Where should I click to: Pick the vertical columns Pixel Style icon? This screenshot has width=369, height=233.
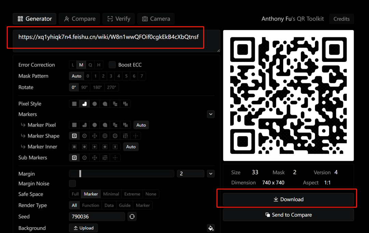(125, 104)
